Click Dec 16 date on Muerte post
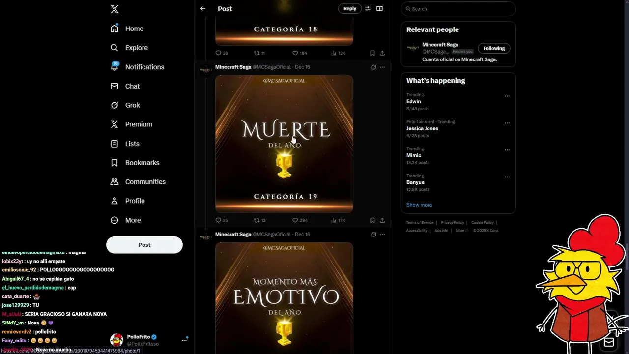This screenshot has height=354, width=629. (x=302, y=67)
